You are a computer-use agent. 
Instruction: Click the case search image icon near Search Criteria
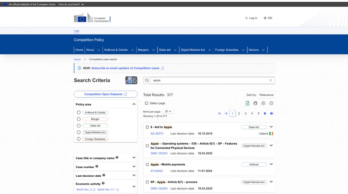(x=131, y=80)
